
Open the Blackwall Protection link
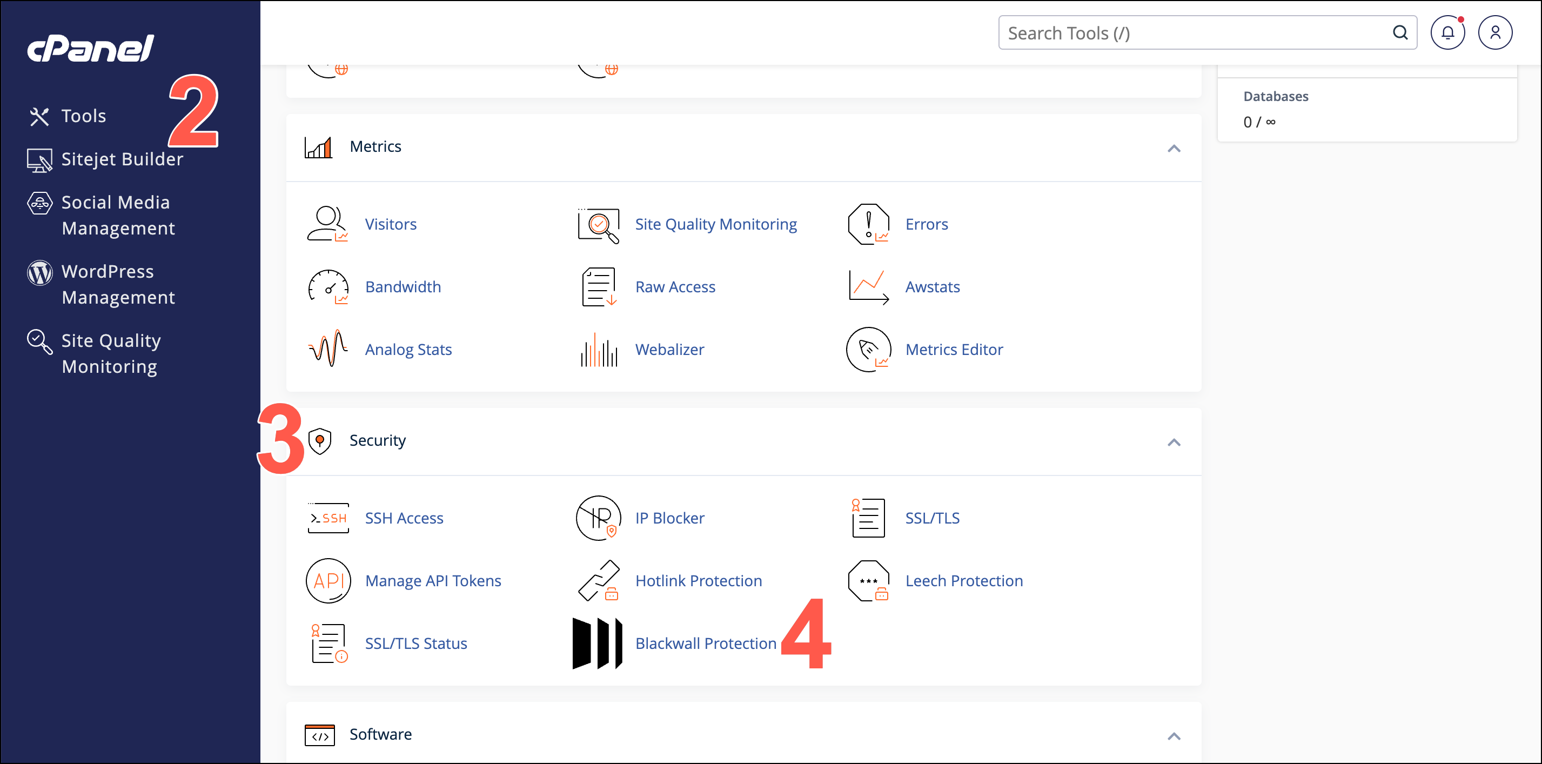coord(706,644)
